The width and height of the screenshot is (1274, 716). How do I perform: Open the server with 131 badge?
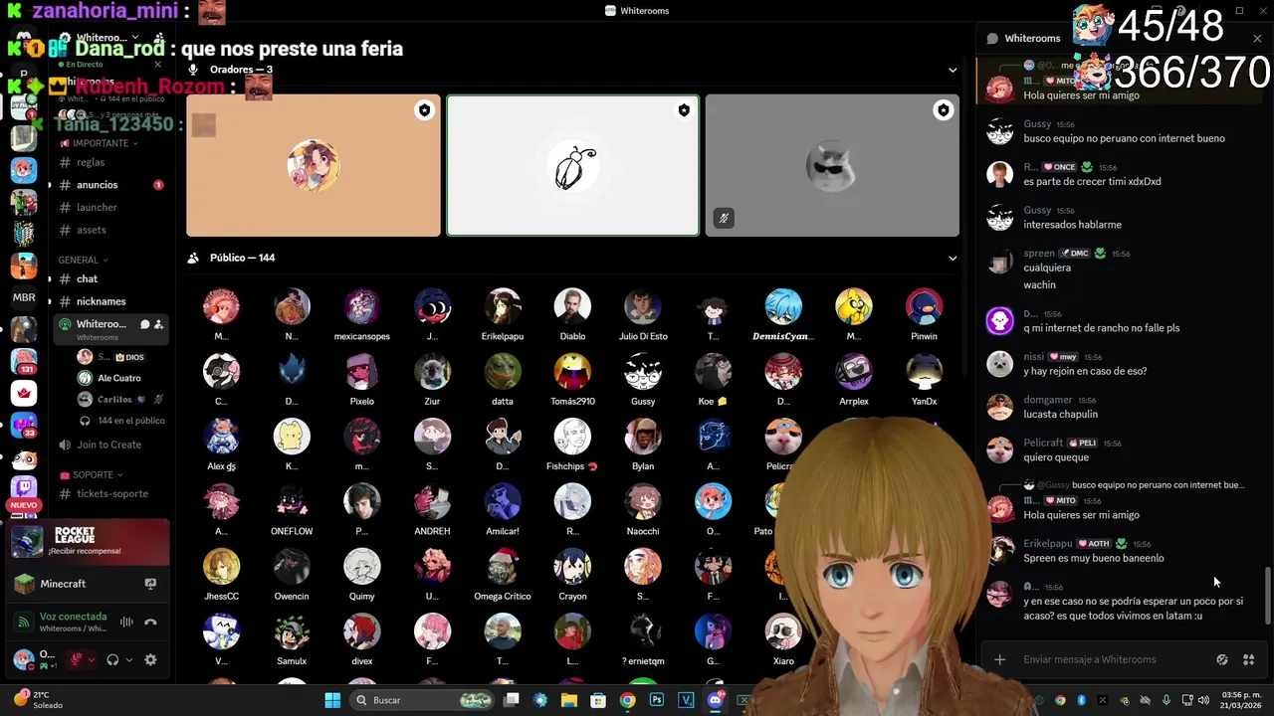click(x=24, y=361)
